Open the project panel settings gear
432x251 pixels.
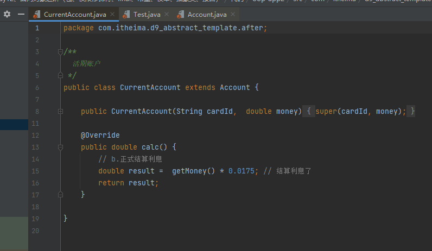pyautogui.click(x=7, y=14)
